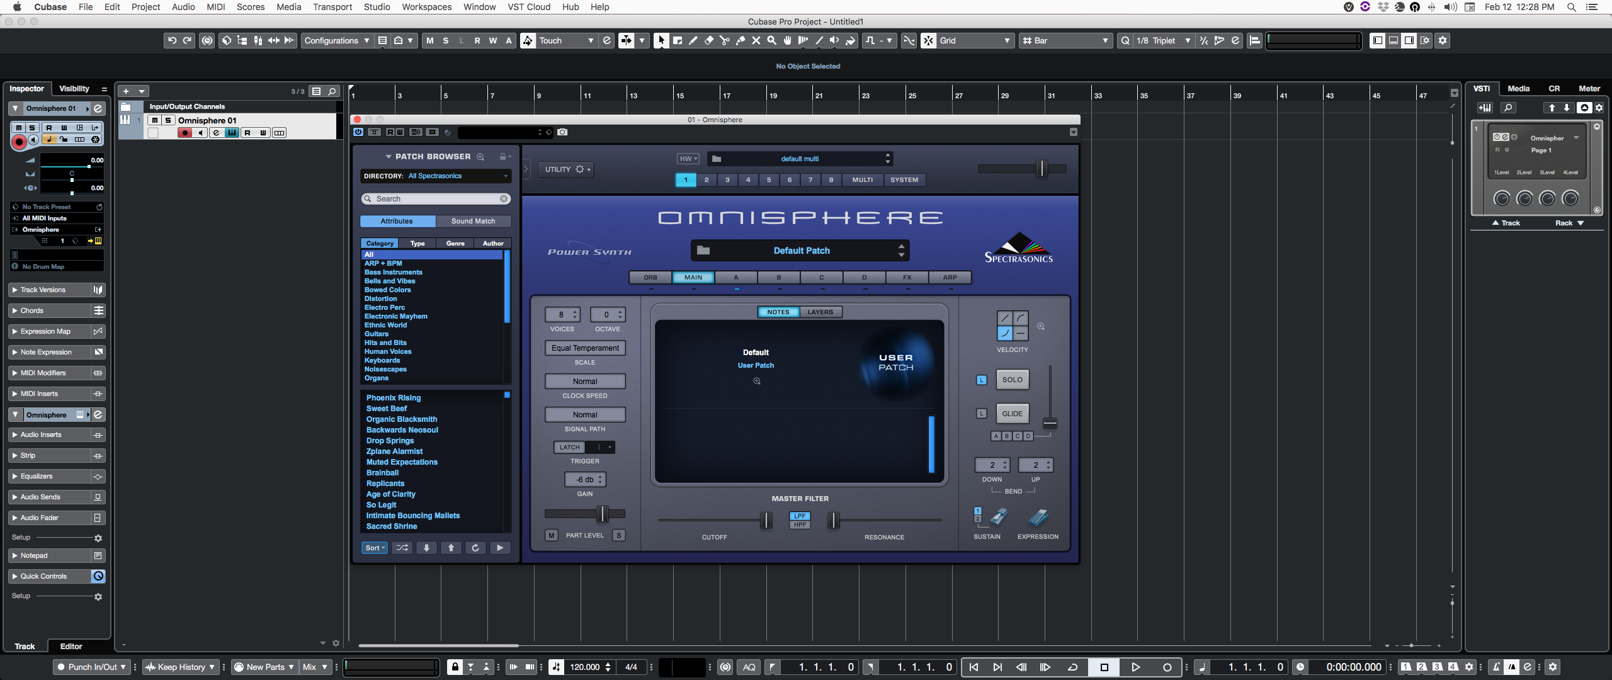
Task: Click the VSTi rack search magnifier icon
Action: [1508, 108]
